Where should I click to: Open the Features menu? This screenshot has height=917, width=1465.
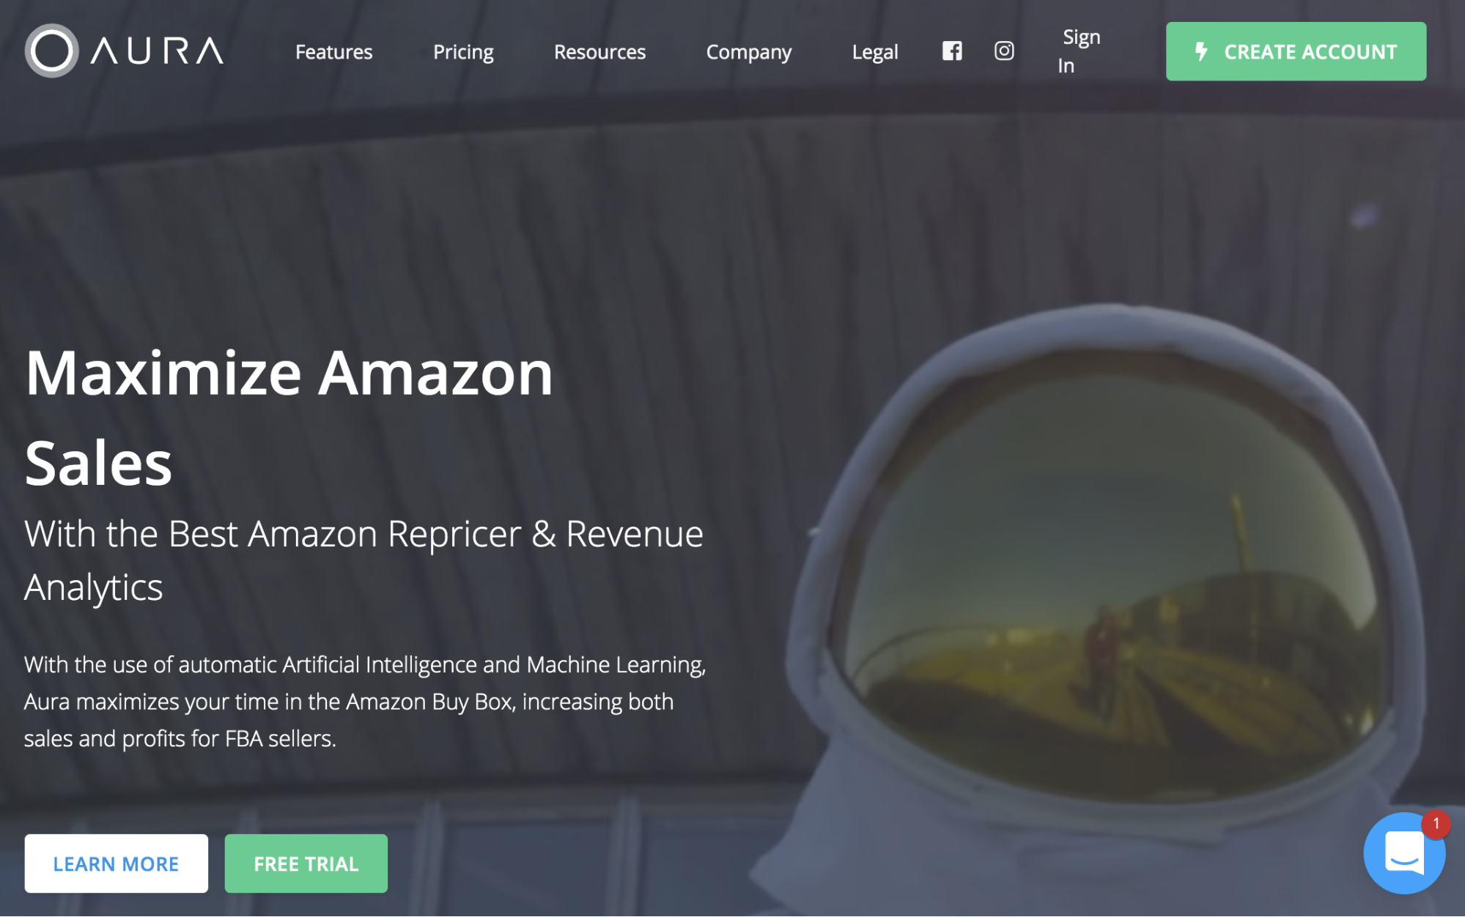point(333,52)
